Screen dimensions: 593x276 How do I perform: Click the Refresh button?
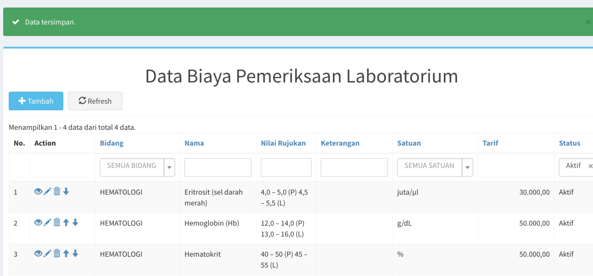(x=95, y=101)
